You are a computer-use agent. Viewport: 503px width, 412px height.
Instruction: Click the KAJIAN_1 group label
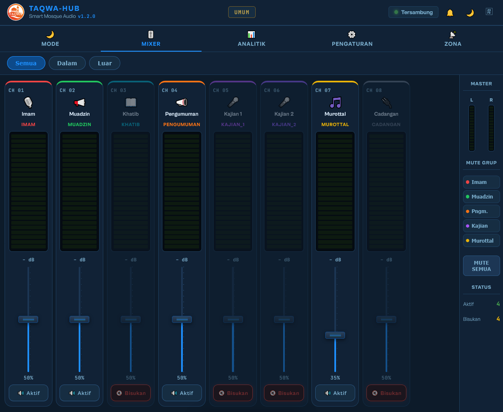(233, 124)
